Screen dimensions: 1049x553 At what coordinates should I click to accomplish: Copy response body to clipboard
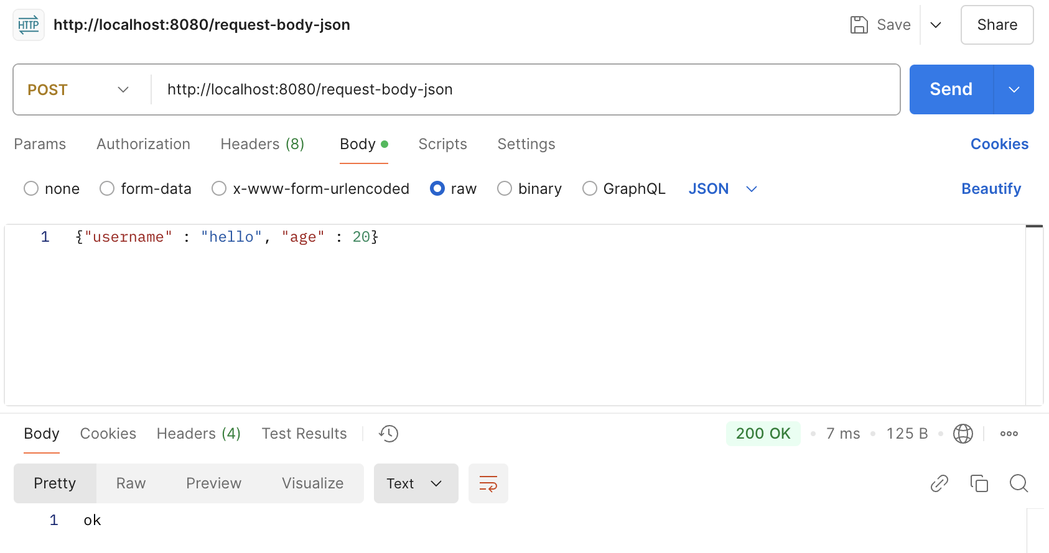pos(979,483)
